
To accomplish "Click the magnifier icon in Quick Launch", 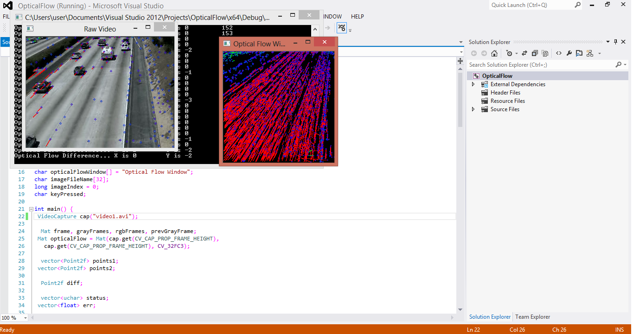I will pyautogui.click(x=577, y=5).
